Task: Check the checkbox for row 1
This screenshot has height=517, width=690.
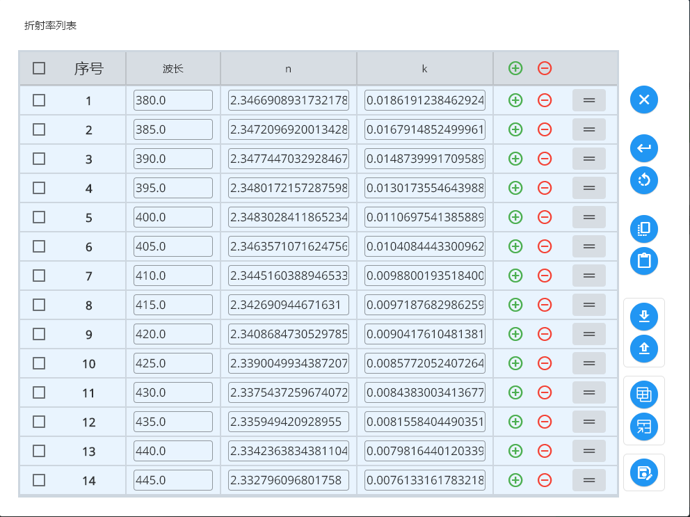Action: [39, 100]
